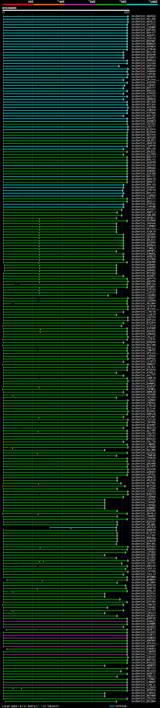Select the alignment bar for UniRef100_C1E8R9
Screen dimensions: 160x708
tap(56, 295)
